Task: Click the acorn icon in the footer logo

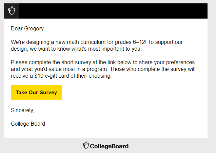Action: point(86,146)
